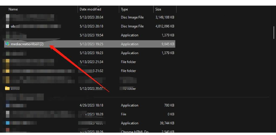
Task: Click "Disc Image File" in the 20:34 row
Action: (x=132, y=17)
